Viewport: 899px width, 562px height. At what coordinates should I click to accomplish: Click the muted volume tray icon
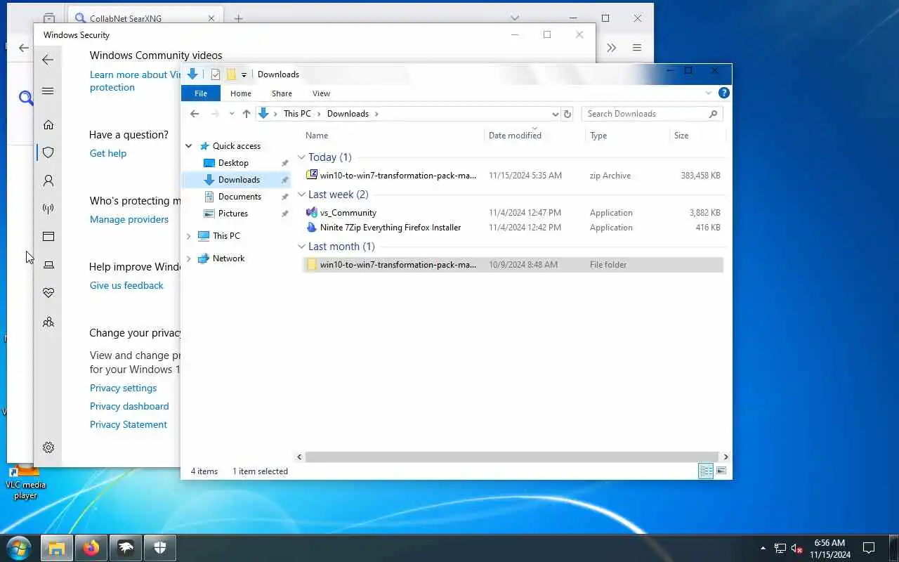tap(797, 549)
